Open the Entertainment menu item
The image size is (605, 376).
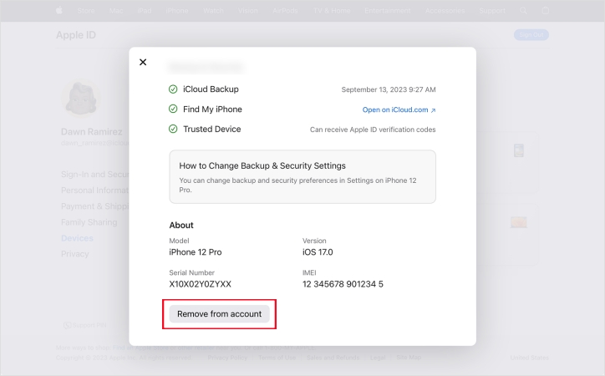pos(388,11)
